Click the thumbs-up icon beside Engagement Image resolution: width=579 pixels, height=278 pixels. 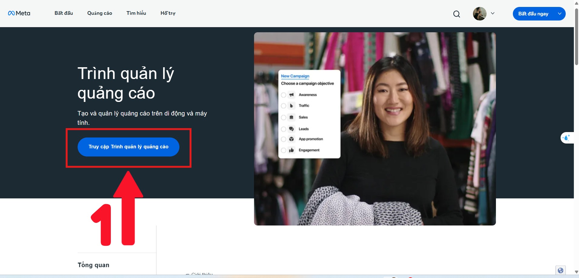click(x=291, y=150)
